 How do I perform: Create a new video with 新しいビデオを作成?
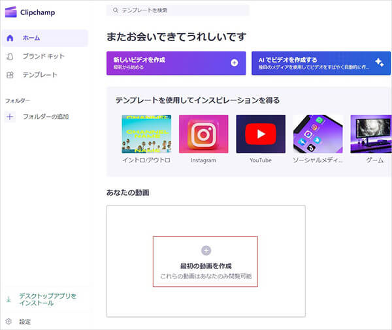tap(176, 63)
